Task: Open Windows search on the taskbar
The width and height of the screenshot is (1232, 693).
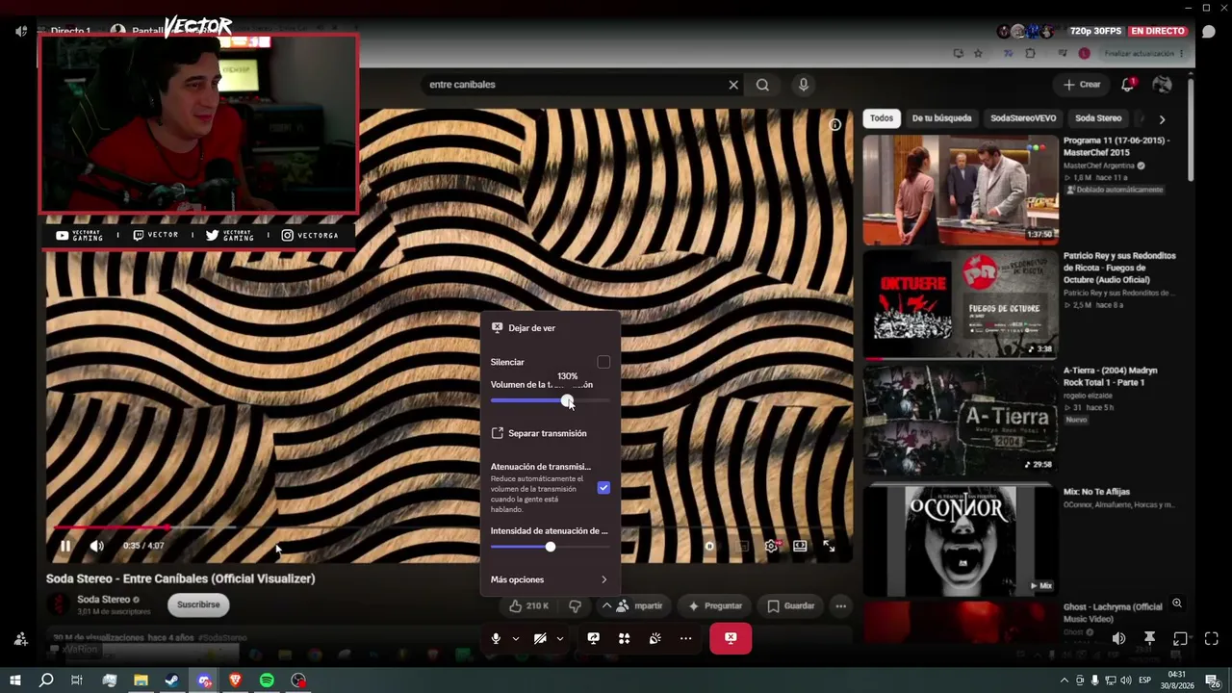Action: [46, 680]
